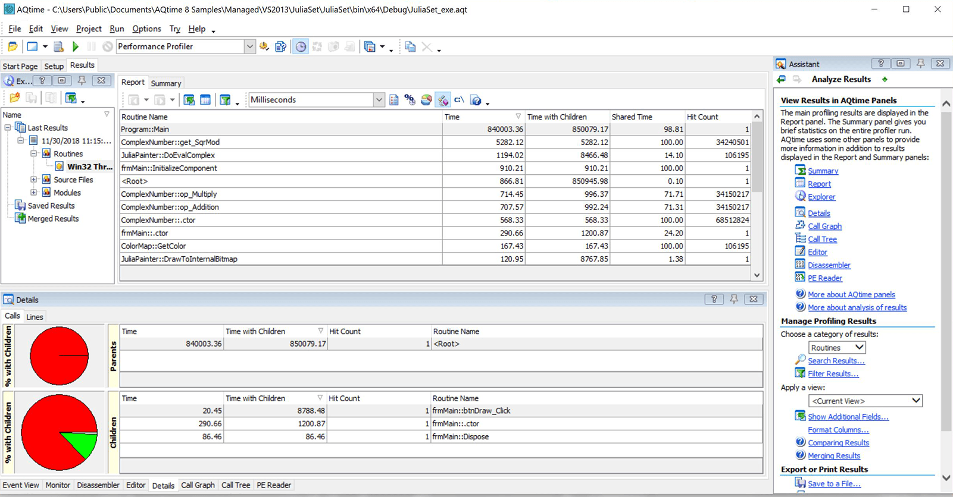Sort by the Time with Children column header
The width and height of the screenshot is (953, 497).
(567, 117)
